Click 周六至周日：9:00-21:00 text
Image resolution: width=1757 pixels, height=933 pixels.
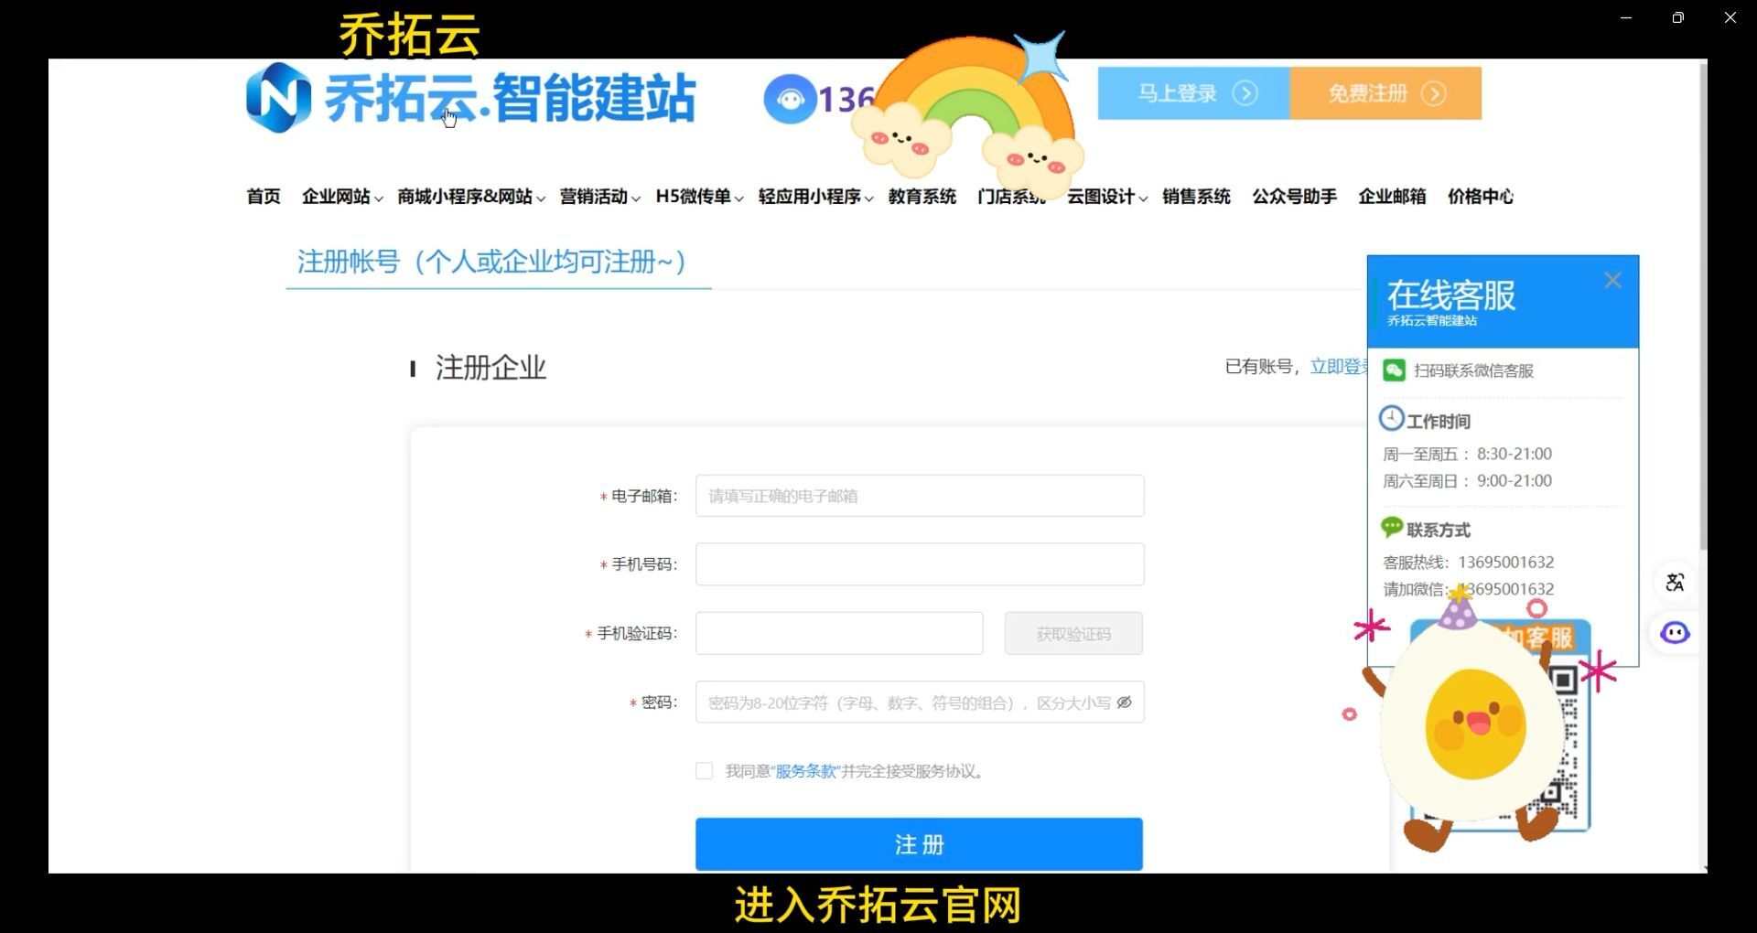click(x=1467, y=481)
